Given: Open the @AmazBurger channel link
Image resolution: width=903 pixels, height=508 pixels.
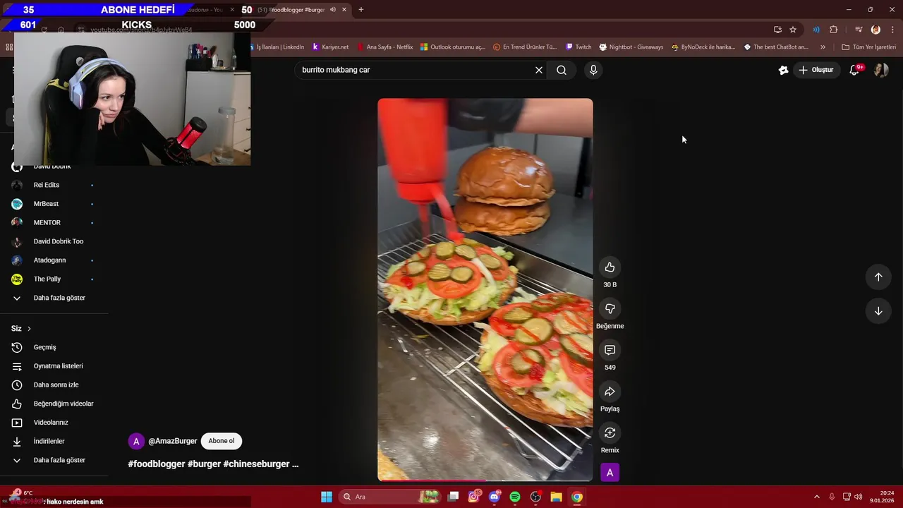Looking at the screenshot, I should point(173,441).
